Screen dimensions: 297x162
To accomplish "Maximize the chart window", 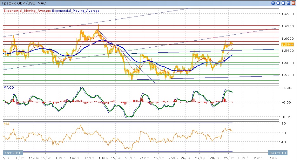I will pyautogui.click(x=288, y=3).
